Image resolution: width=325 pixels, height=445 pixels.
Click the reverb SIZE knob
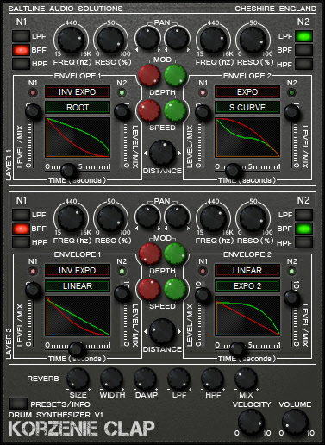tap(78, 379)
